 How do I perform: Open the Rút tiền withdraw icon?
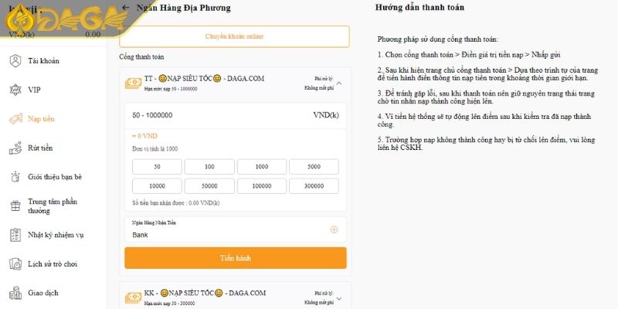tap(15, 148)
